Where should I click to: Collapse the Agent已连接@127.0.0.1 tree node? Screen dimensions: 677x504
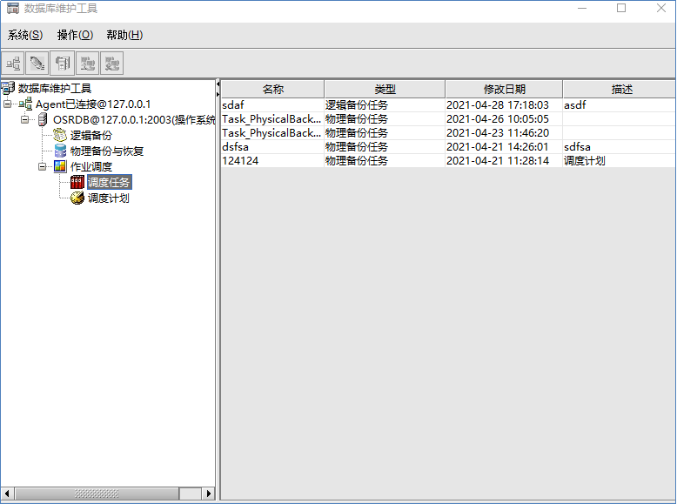point(7,104)
